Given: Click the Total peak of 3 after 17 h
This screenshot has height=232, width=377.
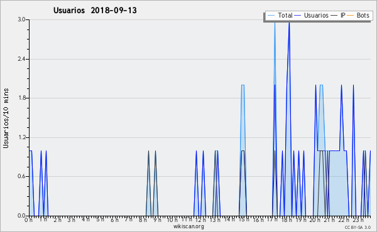Looking at the screenshot, I should click(x=275, y=22).
